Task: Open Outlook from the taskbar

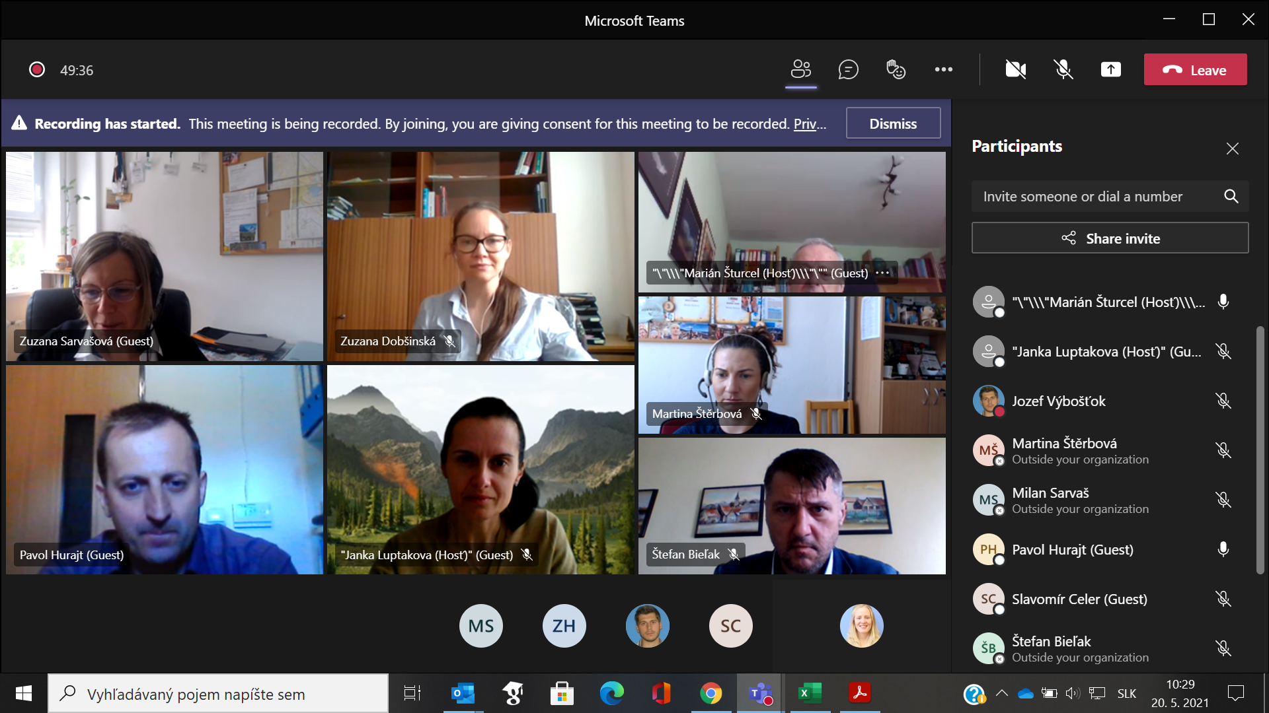Action: click(463, 693)
